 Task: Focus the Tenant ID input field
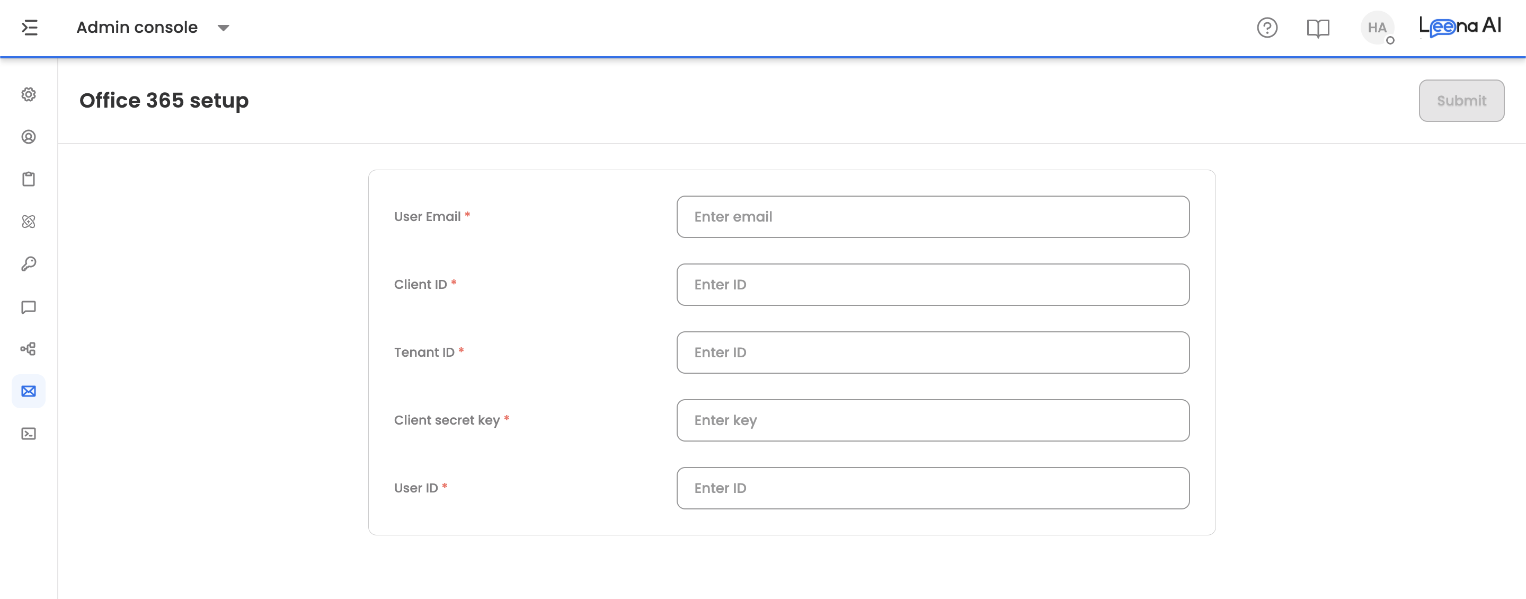(x=933, y=353)
